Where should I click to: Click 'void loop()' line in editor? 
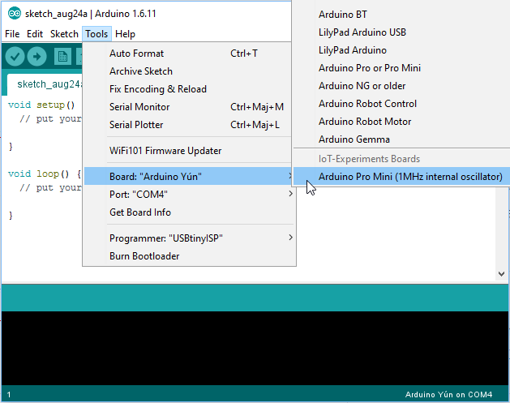[45, 174]
